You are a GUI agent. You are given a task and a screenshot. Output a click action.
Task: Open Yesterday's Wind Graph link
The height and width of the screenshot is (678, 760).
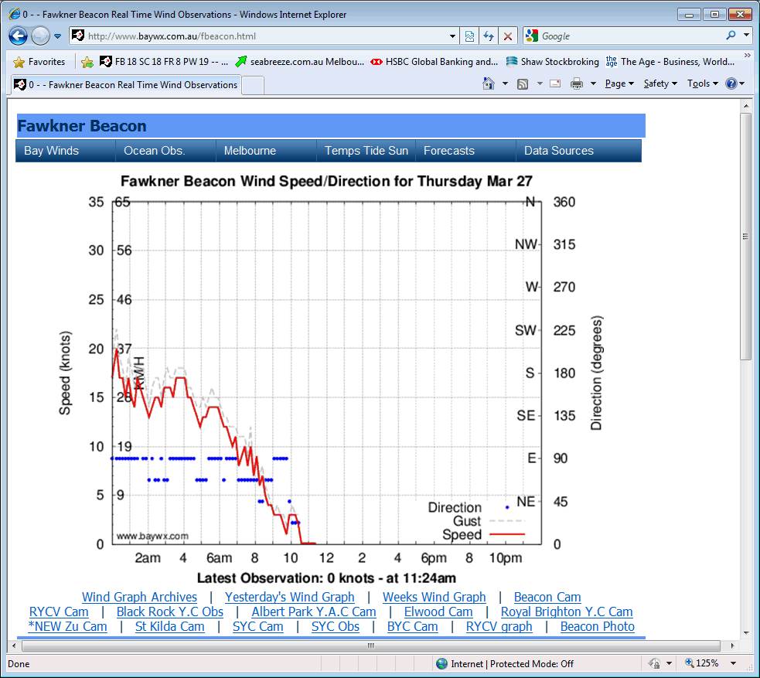point(289,597)
